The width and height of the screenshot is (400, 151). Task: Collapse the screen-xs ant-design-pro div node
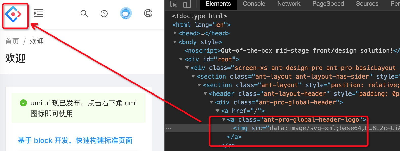coord(187,68)
